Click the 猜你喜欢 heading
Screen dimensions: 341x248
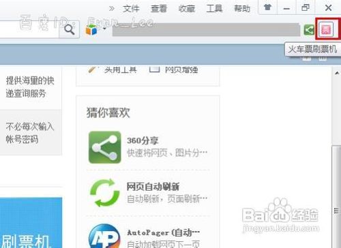pyautogui.click(x=108, y=112)
